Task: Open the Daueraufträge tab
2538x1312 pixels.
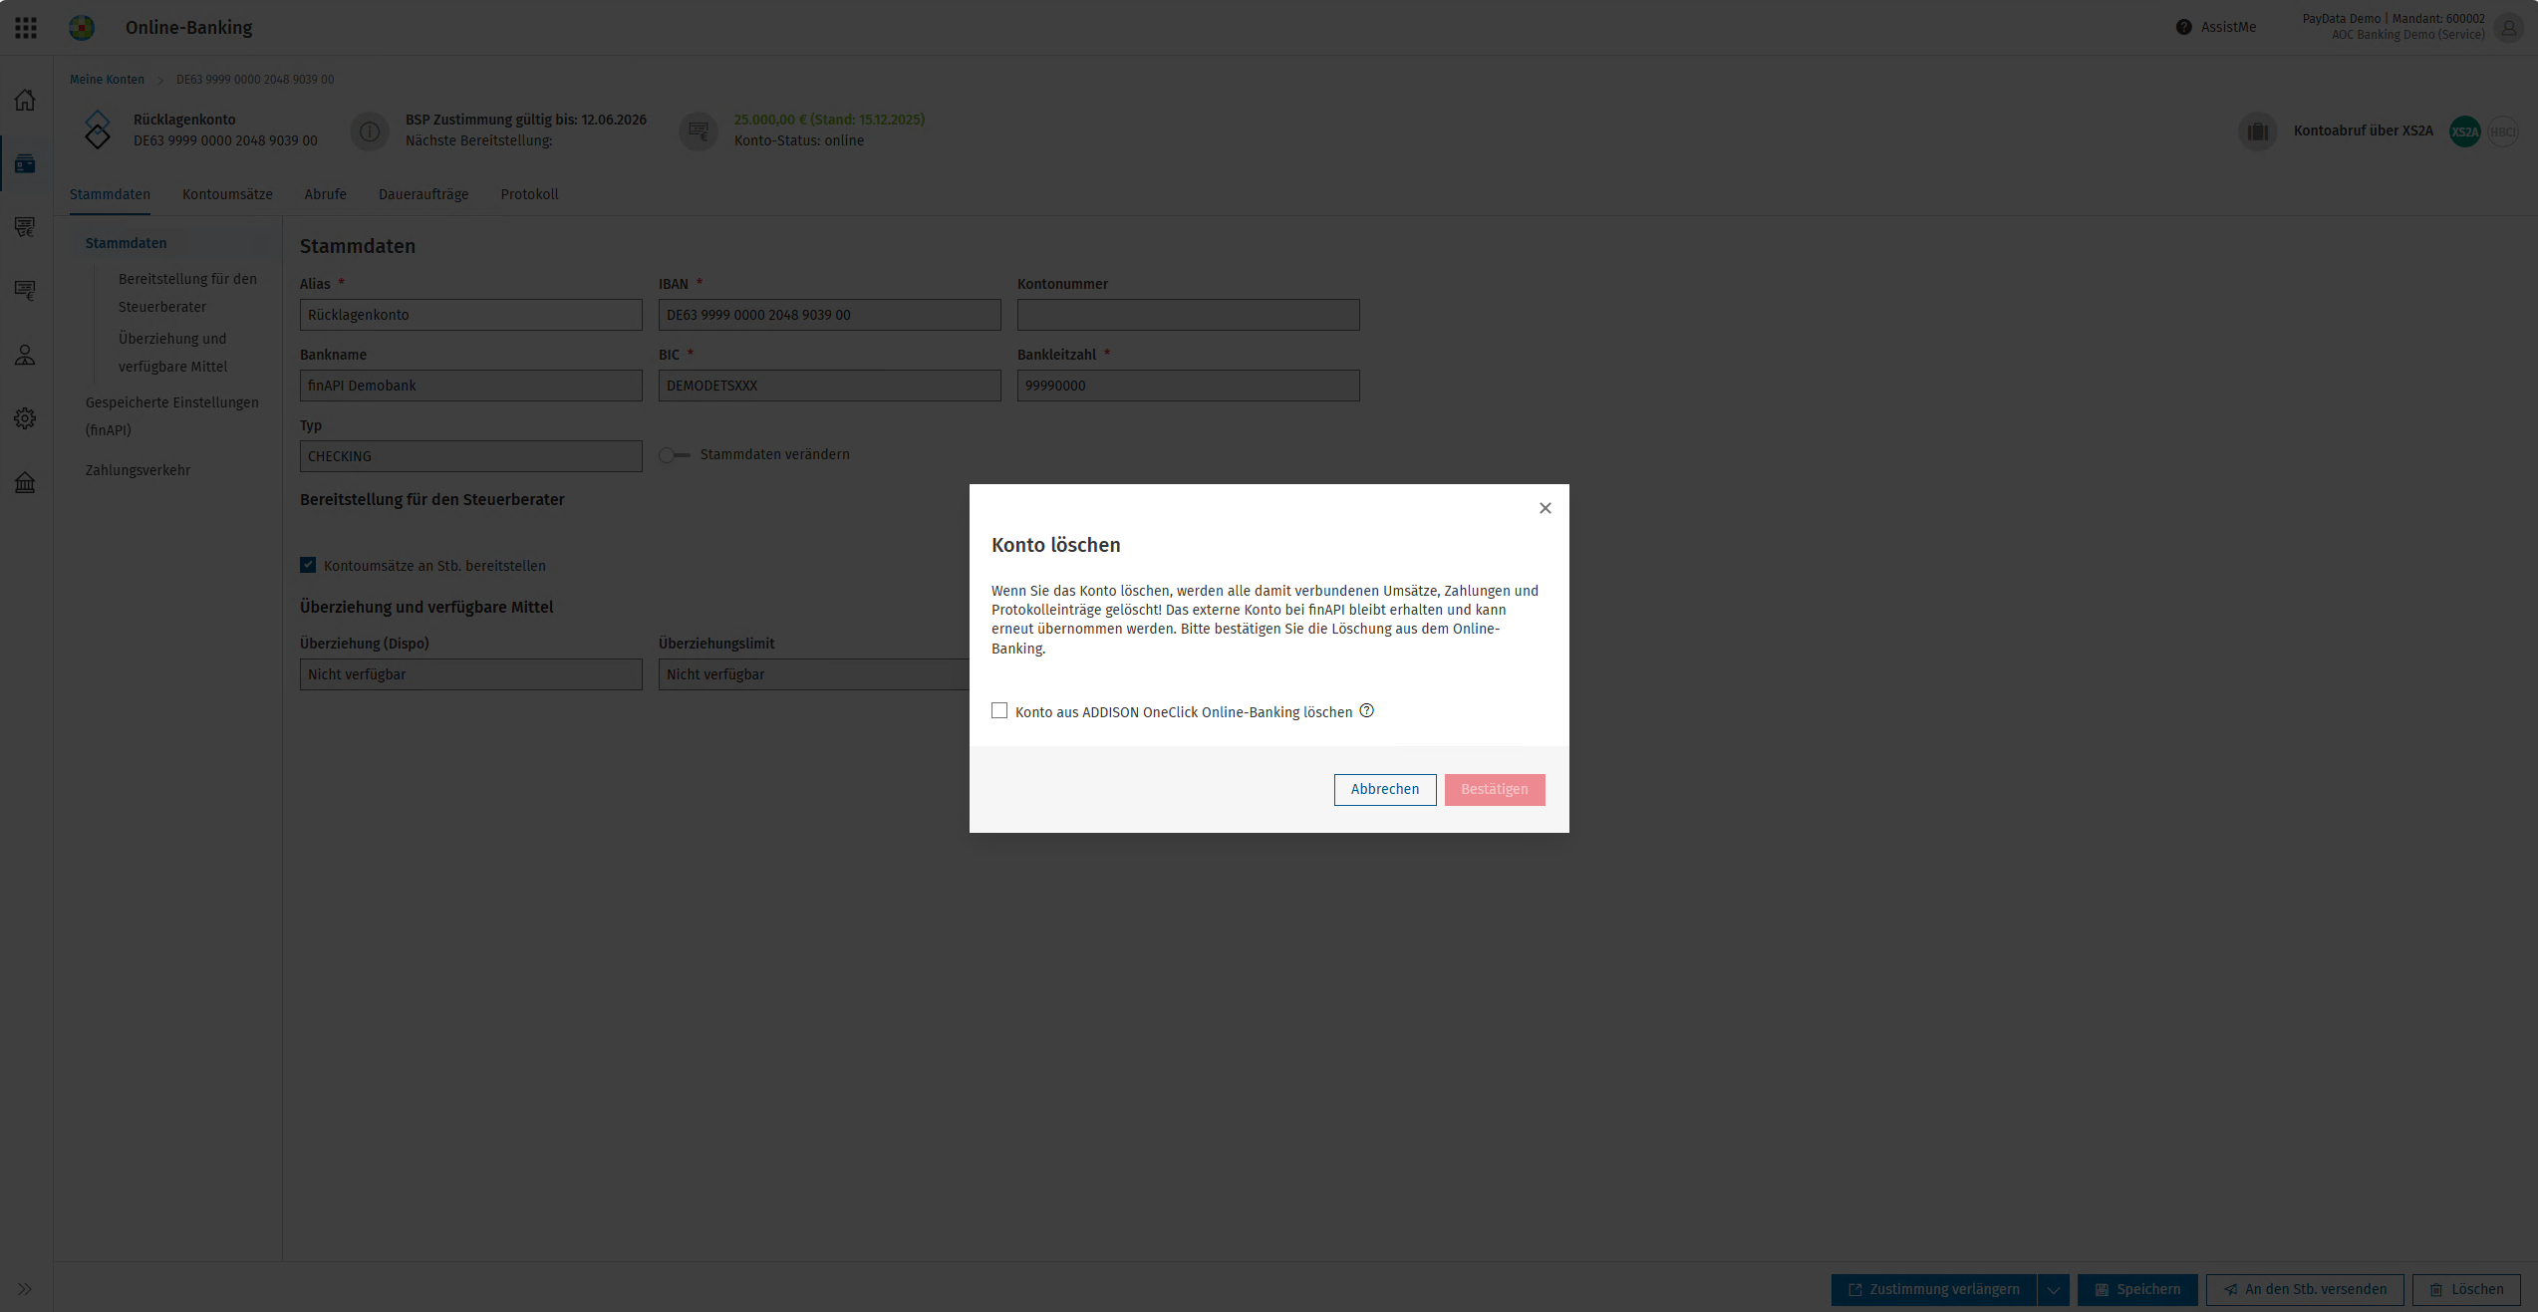Action: [423, 194]
